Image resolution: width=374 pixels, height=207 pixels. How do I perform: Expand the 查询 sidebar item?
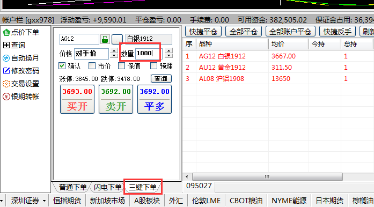coord(14,45)
